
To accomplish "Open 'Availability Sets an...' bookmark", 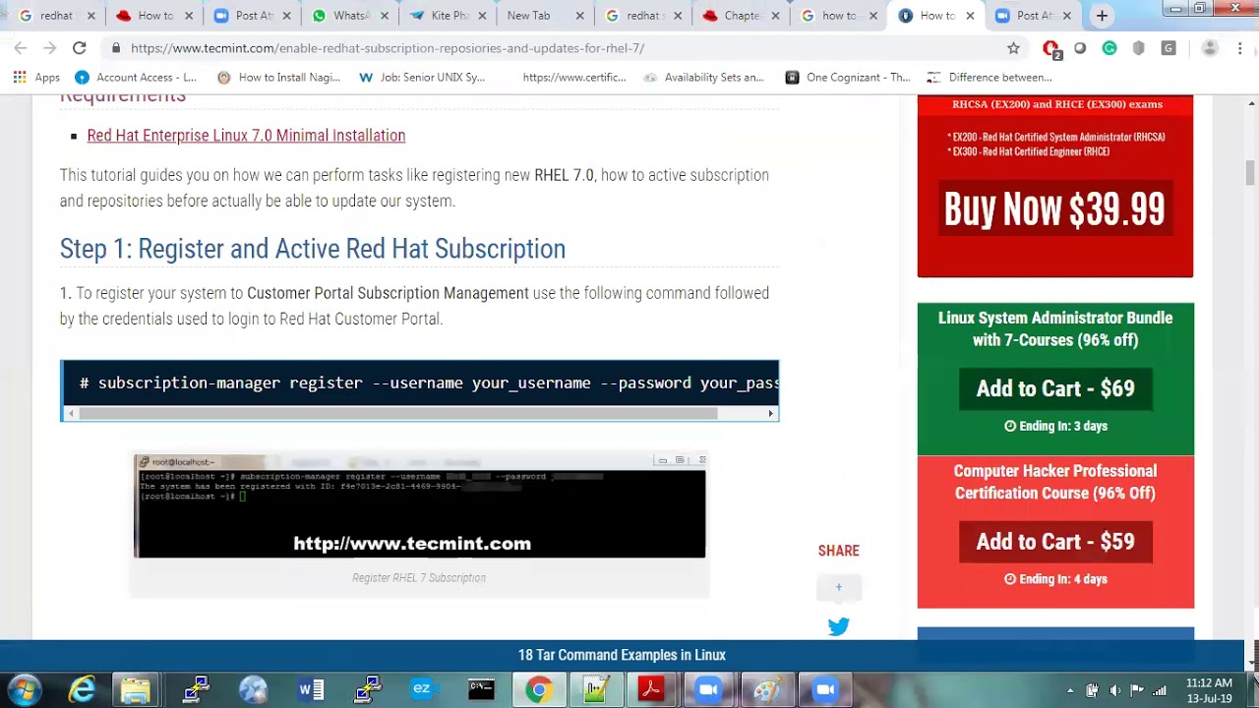I will [703, 77].
